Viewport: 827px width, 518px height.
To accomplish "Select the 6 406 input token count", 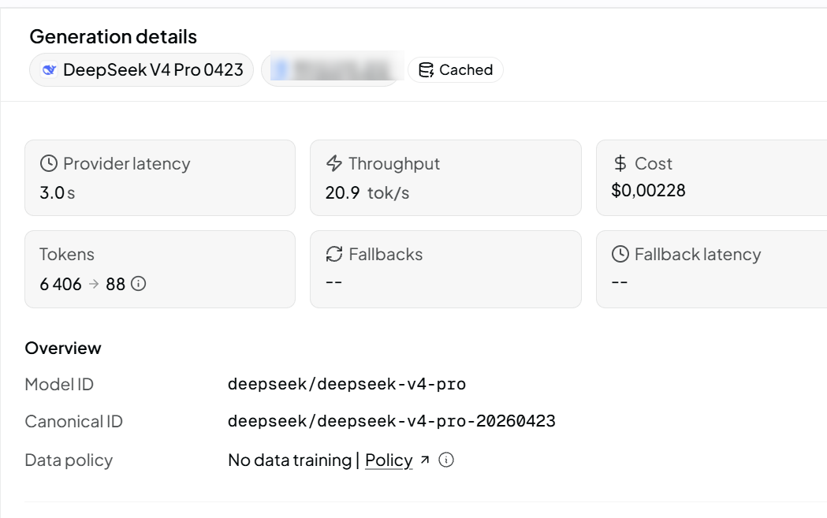I will (61, 285).
